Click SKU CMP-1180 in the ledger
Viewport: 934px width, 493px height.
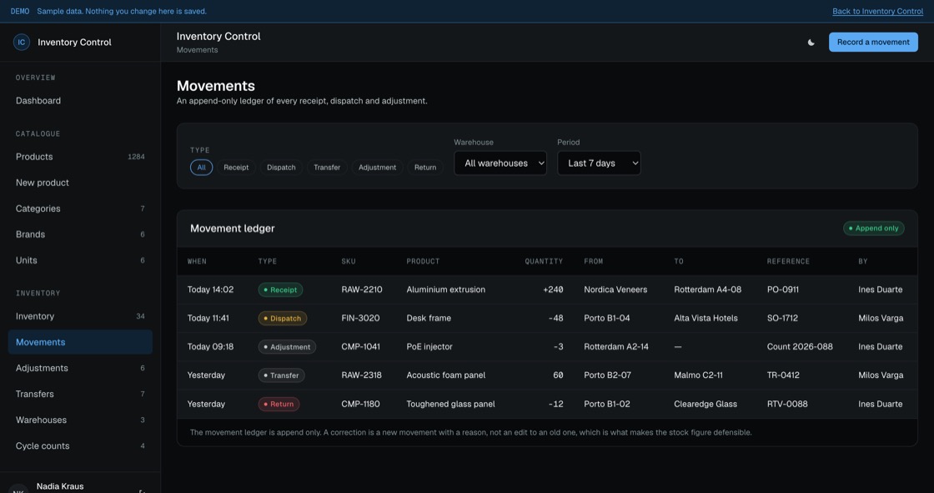click(x=360, y=405)
